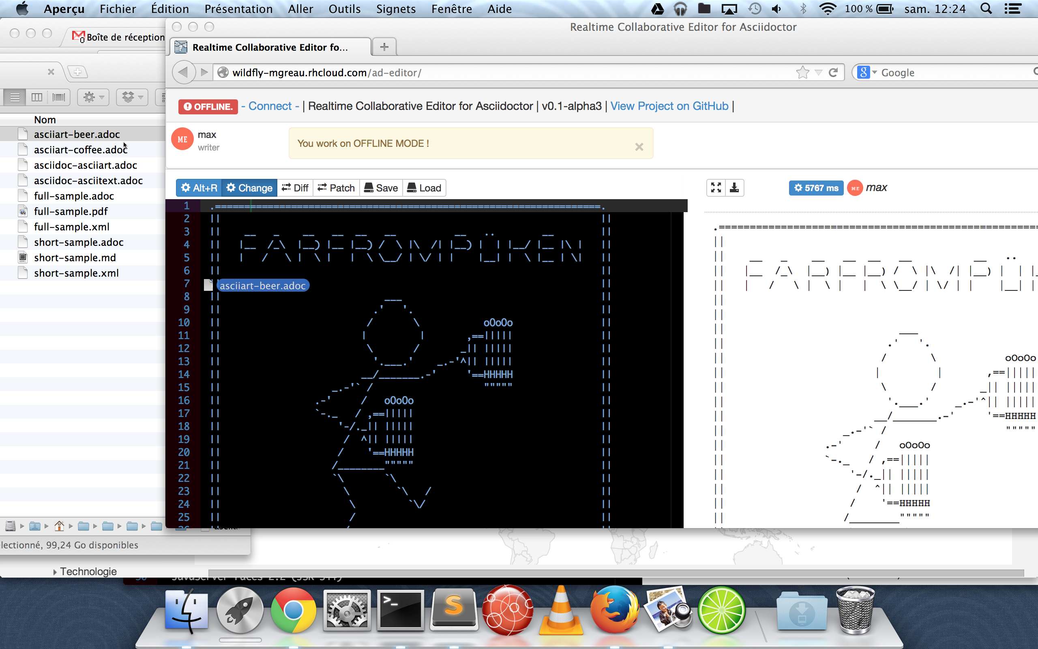
Task: Click the URL bar to edit
Action: click(x=508, y=73)
